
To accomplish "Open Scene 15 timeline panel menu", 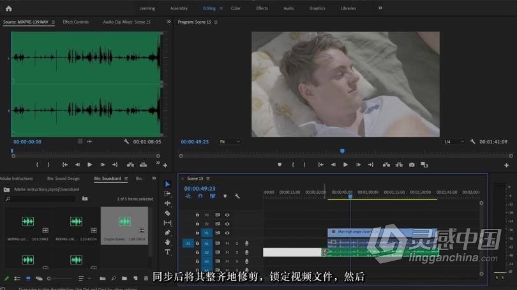I will pos(208,178).
